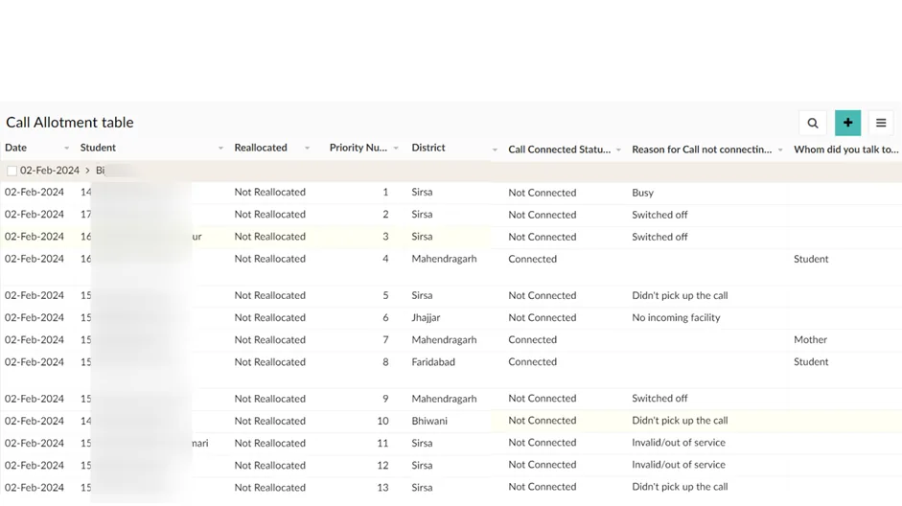Click the teal plus add-record button
This screenshot has height=506, width=902.
(x=847, y=123)
